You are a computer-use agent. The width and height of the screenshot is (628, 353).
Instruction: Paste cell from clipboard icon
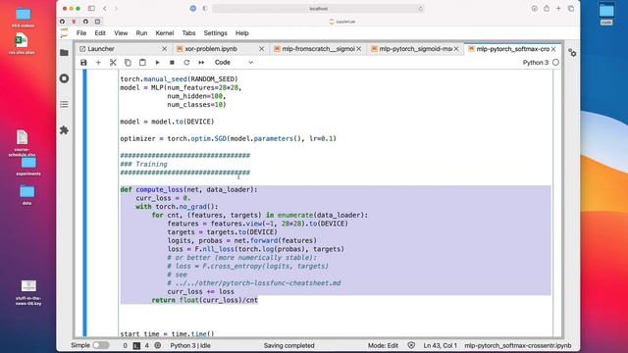(x=142, y=63)
